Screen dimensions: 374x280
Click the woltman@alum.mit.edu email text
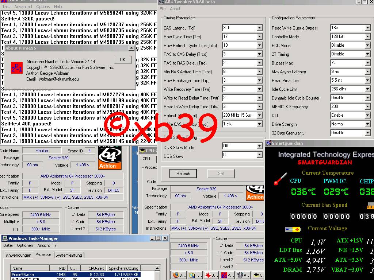pos(59,79)
